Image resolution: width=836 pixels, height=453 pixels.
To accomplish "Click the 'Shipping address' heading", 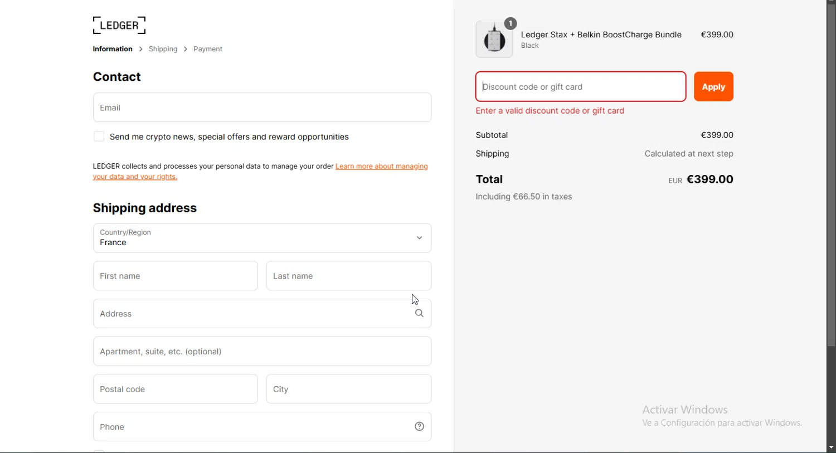I will click(145, 208).
